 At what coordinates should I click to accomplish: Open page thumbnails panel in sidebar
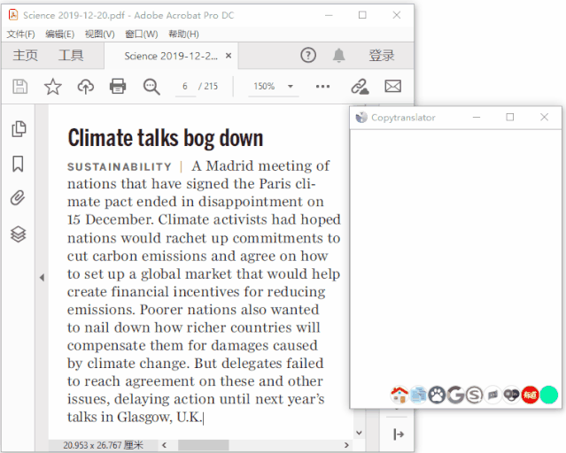tap(19, 129)
